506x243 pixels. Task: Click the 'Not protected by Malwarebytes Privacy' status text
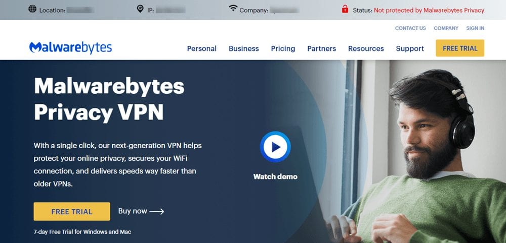coord(429,10)
